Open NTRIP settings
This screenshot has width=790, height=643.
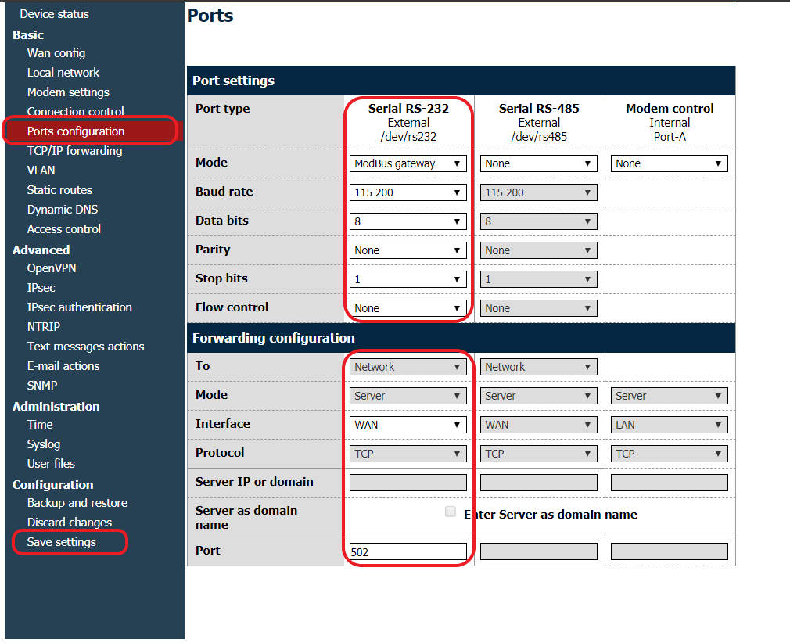pyautogui.click(x=43, y=326)
